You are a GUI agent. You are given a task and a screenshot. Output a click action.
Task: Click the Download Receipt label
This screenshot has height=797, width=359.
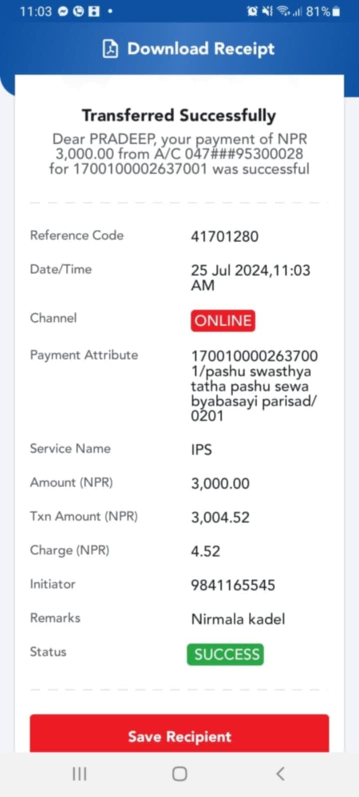pos(201,49)
